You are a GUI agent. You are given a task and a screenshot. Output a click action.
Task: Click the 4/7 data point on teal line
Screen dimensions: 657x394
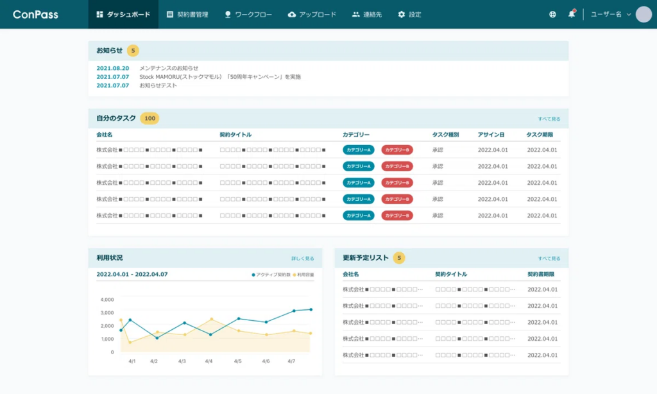(x=294, y=311)
